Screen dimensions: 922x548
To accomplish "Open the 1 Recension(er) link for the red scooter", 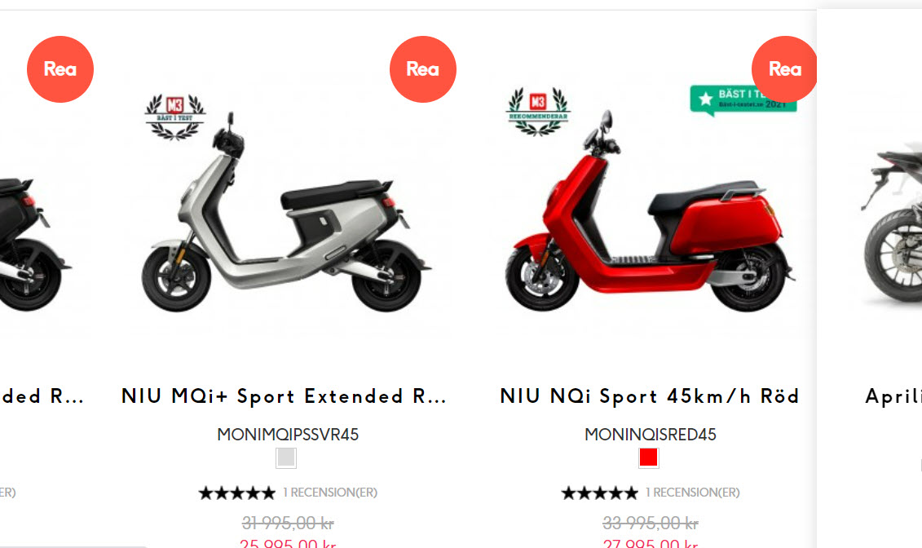I will [x=693, y=493].
